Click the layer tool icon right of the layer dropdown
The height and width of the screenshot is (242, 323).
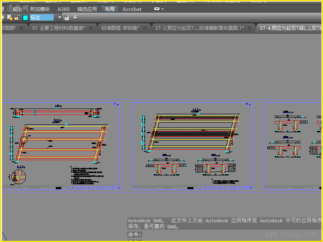(67, 17)
